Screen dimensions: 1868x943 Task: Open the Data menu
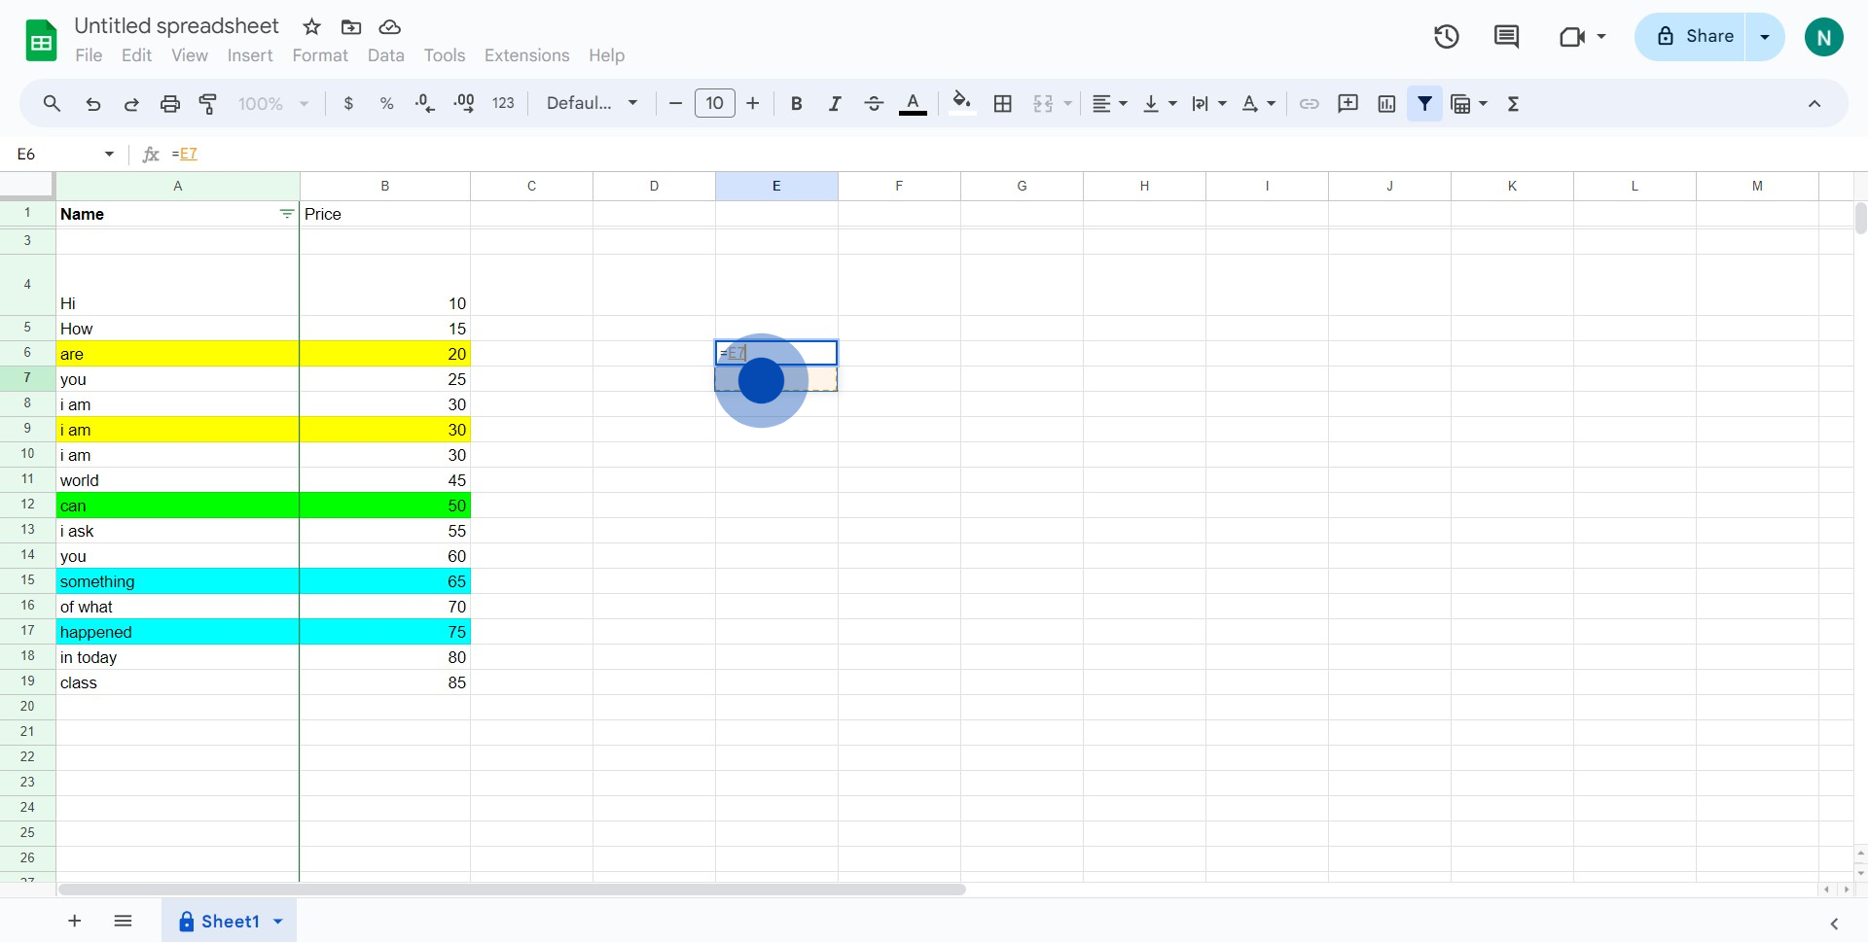point(385,55)
